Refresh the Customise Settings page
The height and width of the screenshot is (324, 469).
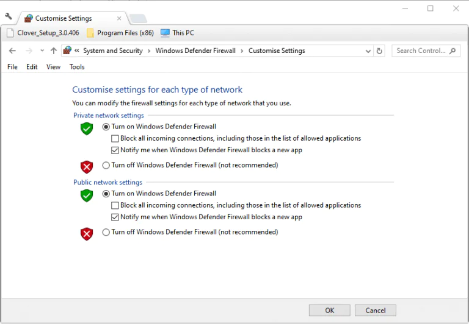click(x=380, y=51)
